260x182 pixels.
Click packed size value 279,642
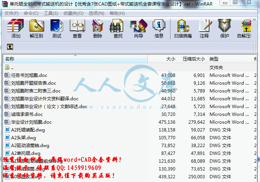coord(196,122)
